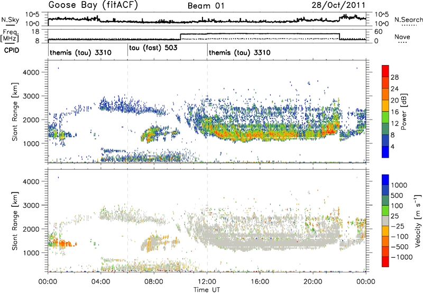This screenshot has width=423, height=293.
Task: Click the 'Velocity [m s-1]' color bar title
Action: pos(418,221)
